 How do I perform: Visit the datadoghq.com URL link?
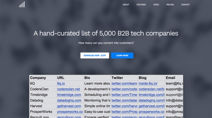(69, 101)
